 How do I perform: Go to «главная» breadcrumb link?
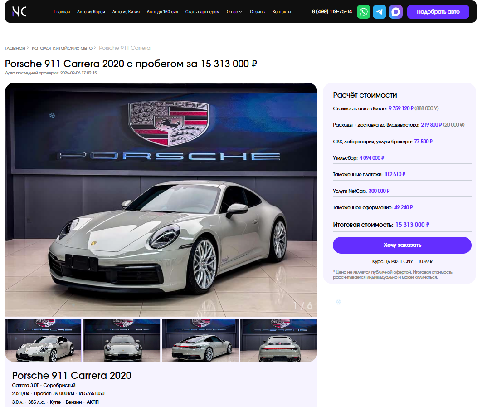(x=15, y=48)
